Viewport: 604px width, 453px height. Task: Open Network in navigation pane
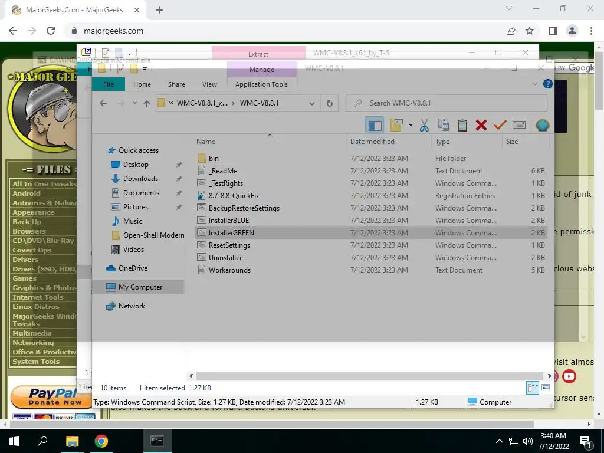click(x=132, y=306)
